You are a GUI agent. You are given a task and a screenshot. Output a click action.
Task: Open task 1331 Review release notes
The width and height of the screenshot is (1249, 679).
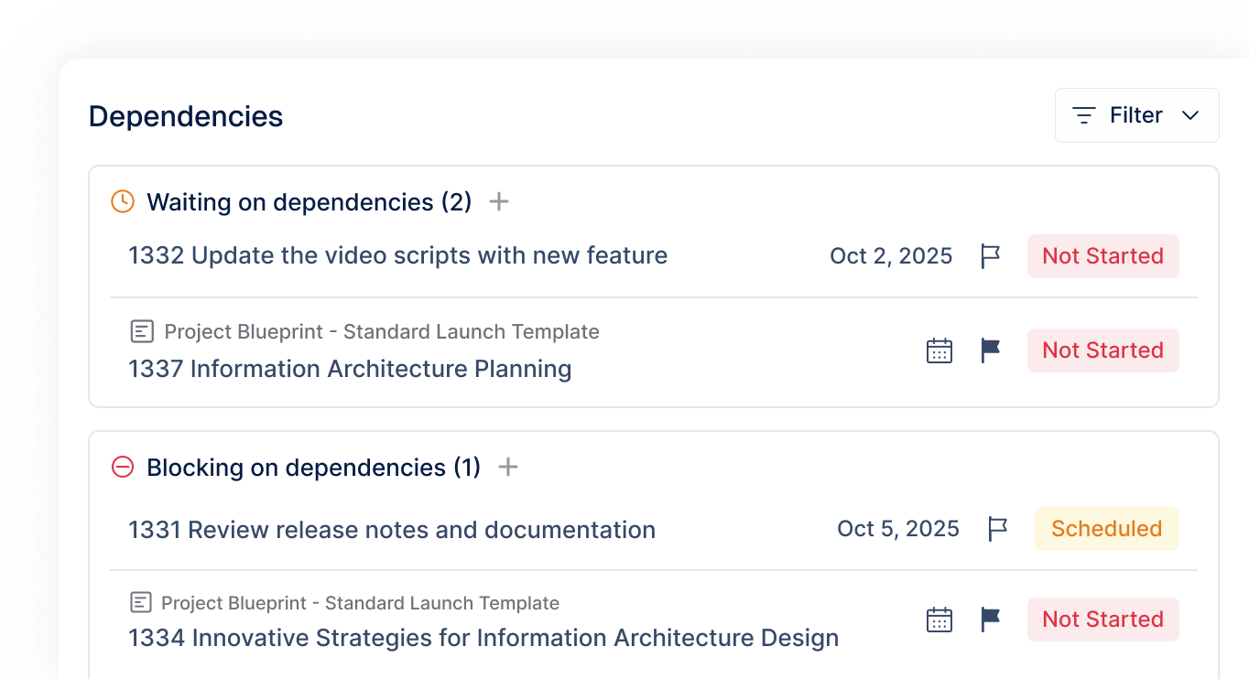tap(392, 530)
